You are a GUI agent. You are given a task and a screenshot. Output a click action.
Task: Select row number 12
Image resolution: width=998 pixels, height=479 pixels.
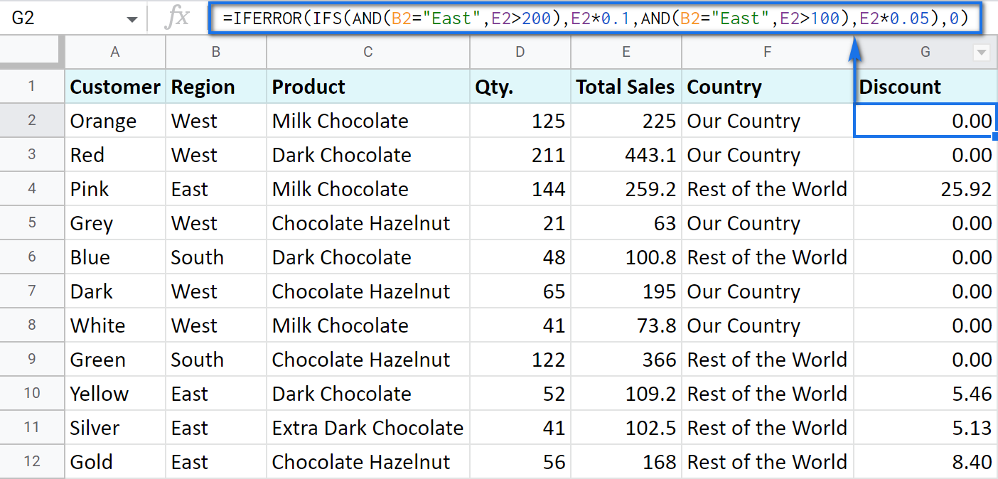(x=32, y=461)
